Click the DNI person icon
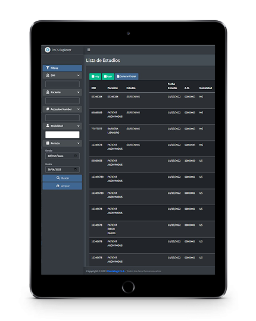This screenshot has height=321, width=256. (x=48, y=75)
